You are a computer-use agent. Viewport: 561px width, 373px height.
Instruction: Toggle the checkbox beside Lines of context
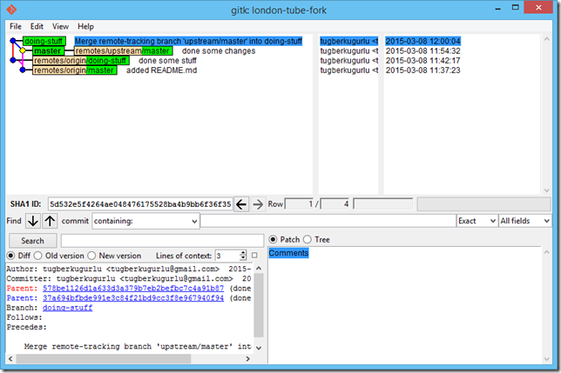[254, 256]
